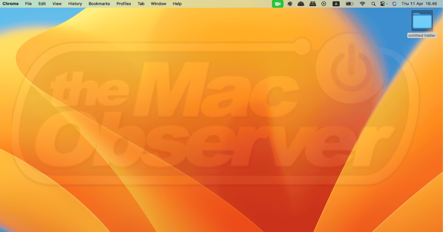Screen dimensions: 443x232
Task: Expand the Bookmarks menu
Action: pyautogui.click(x=99, y=4)
